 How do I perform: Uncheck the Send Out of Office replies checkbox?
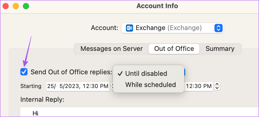24,72
